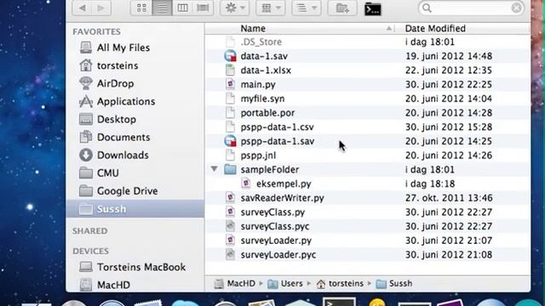Open the torsteins home folder in sidebar
Screen dimensions: 545x306
(x=108, y=65)
